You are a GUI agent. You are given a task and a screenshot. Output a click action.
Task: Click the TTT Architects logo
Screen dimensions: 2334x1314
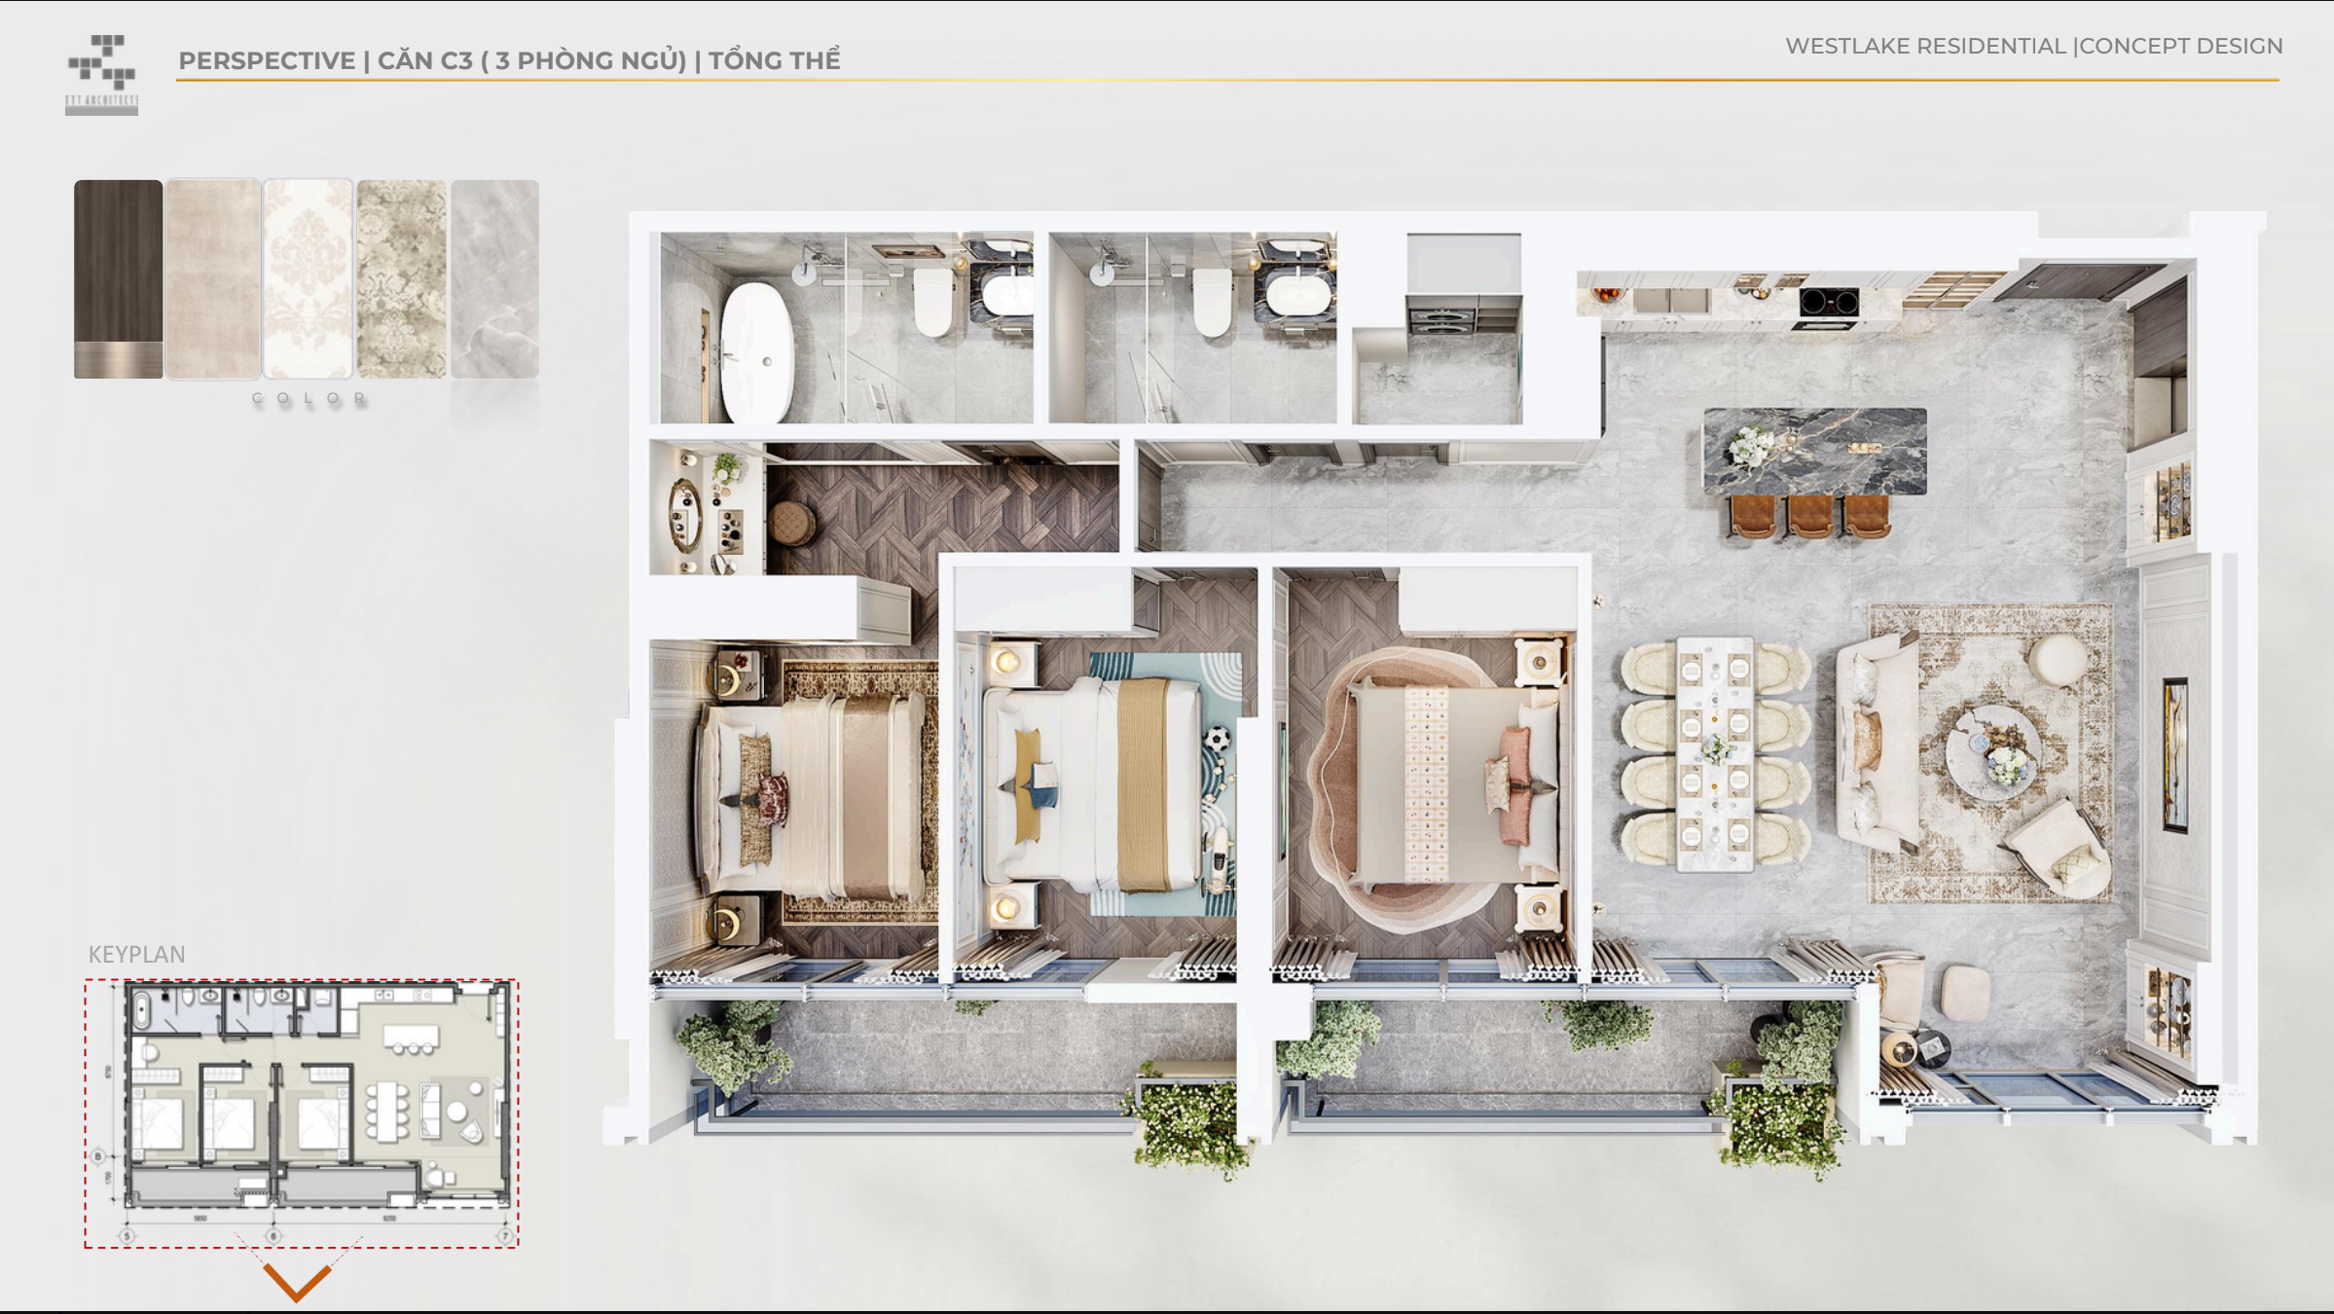click(102, 75)
